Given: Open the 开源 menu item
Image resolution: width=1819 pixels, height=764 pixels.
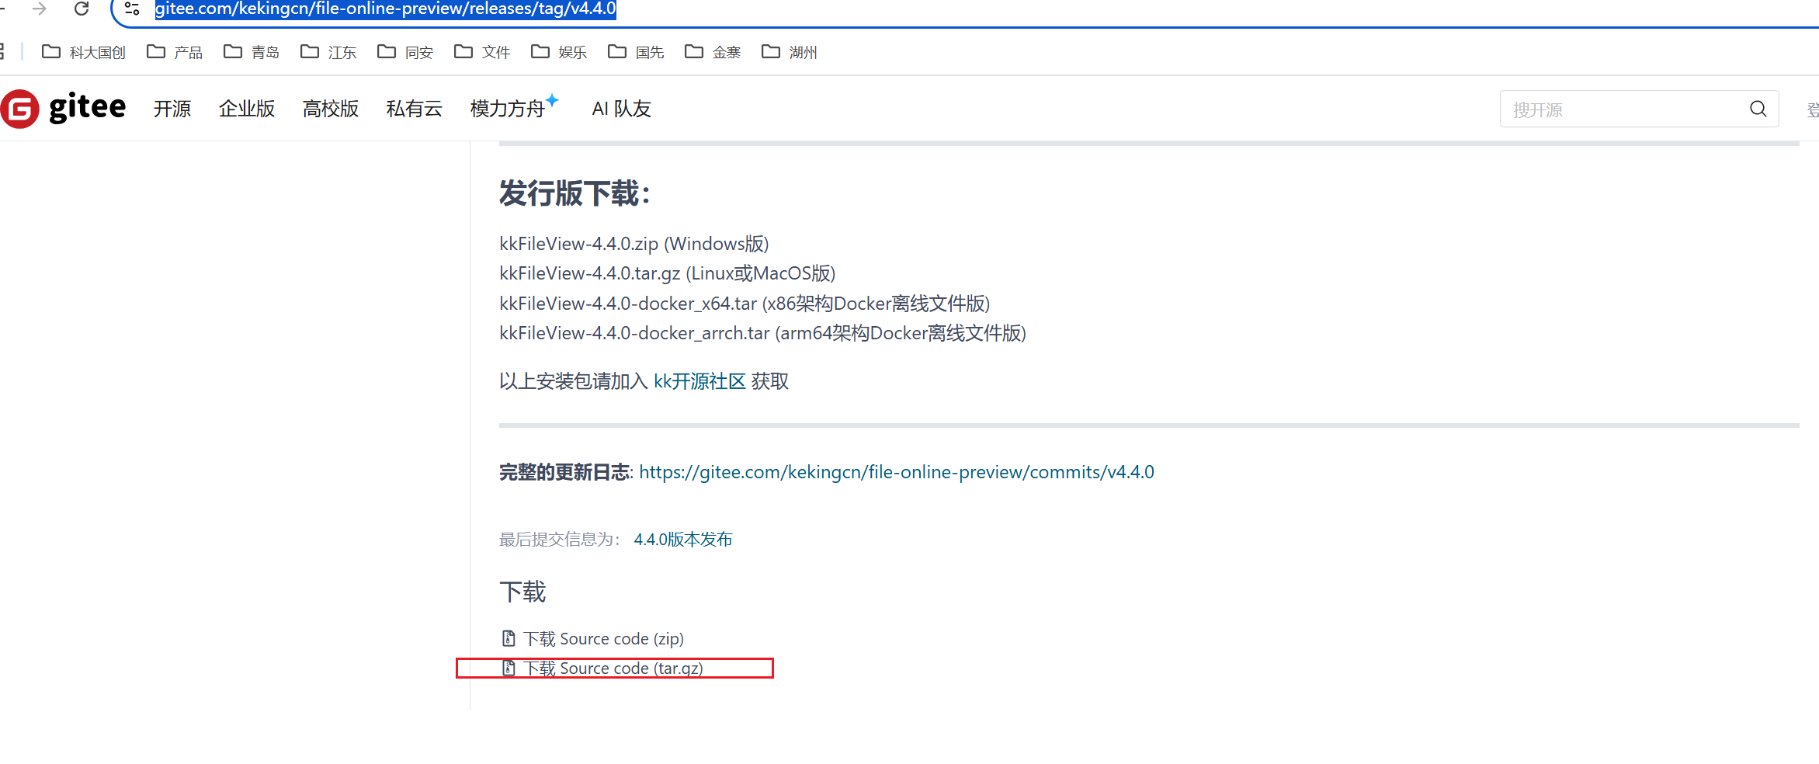Looking at the screenshot, I should click(x=172, y=109).
